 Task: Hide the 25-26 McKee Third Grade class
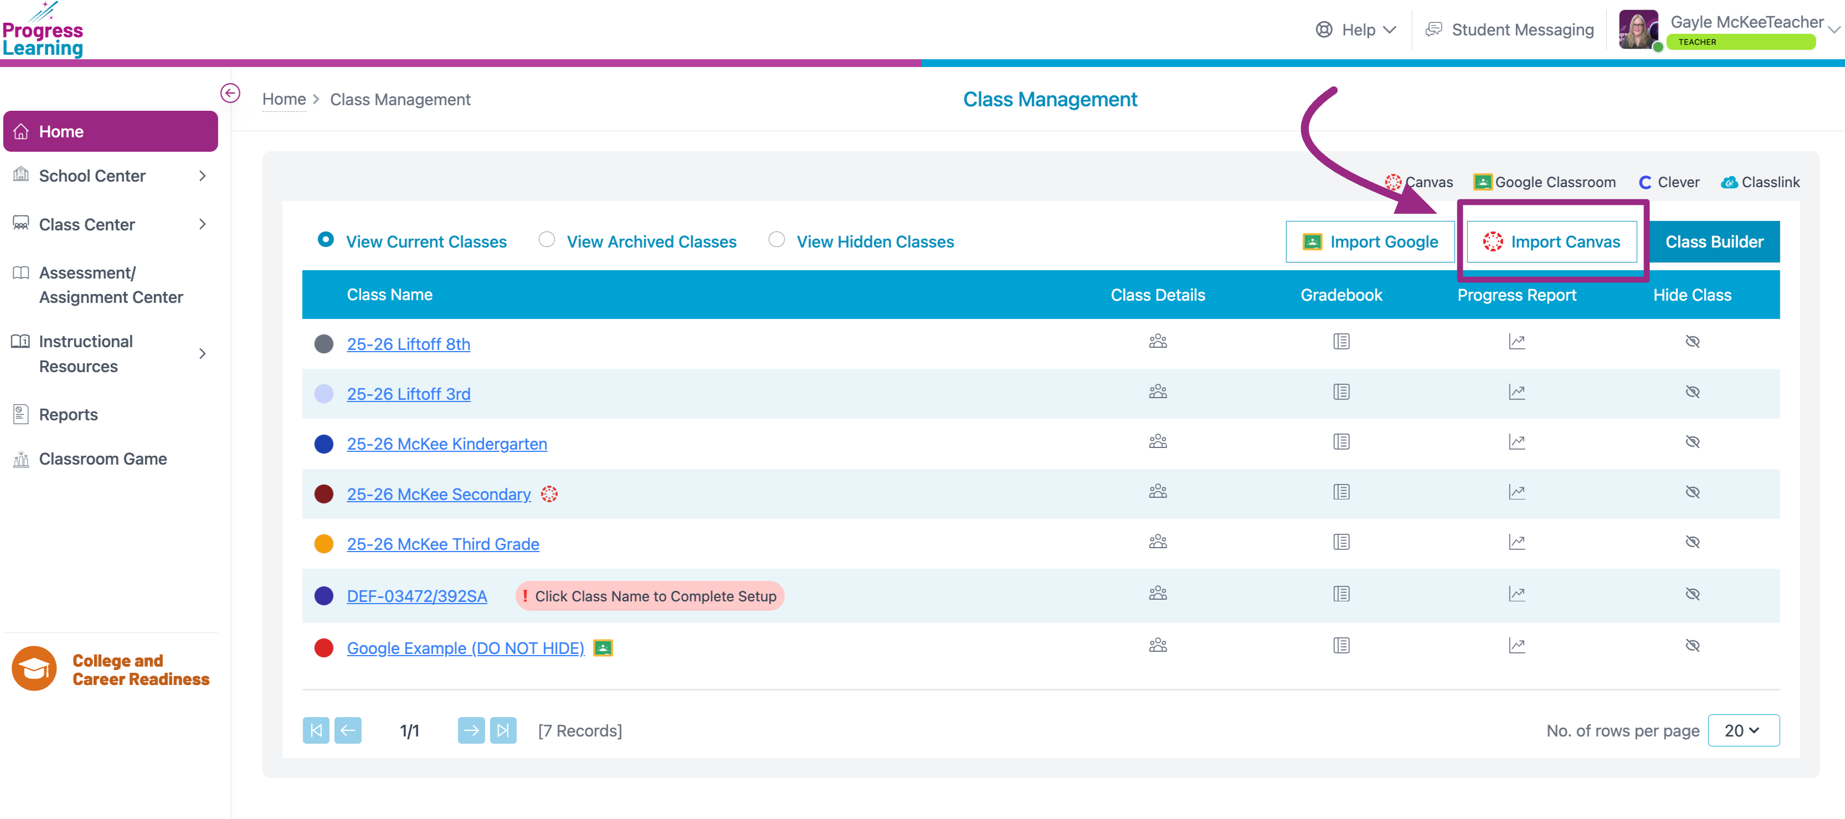1692,542
